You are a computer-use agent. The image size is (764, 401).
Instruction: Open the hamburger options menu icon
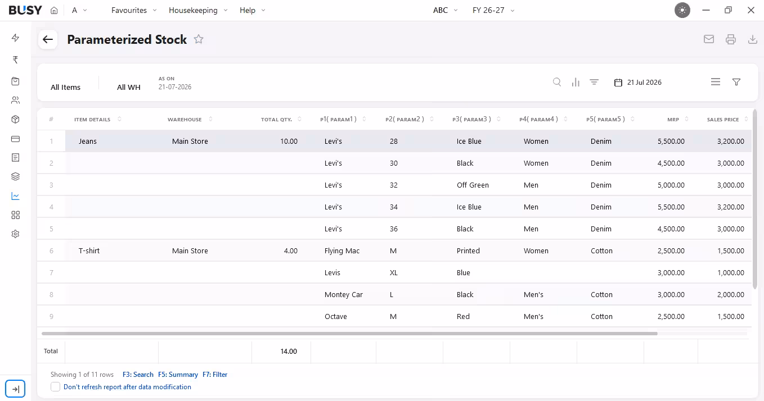(x=716, y=82)
